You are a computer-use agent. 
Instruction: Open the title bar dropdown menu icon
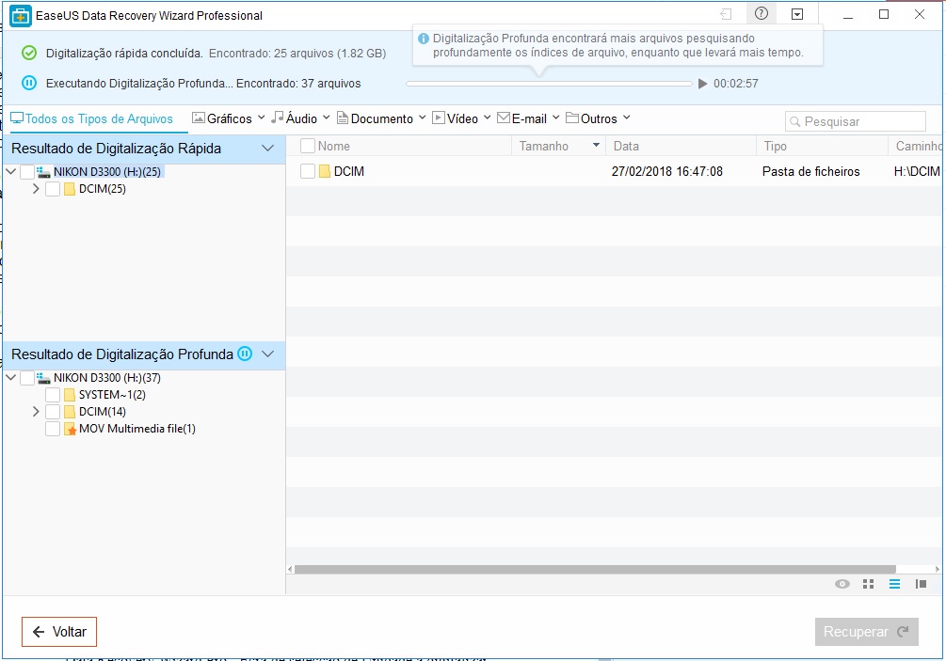pos(797,14)
